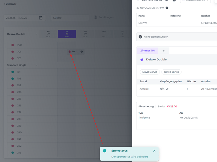The image size is (217, 162).
Task: Click the second David Jarvis guest chip
Action: (x=172, y=72)
